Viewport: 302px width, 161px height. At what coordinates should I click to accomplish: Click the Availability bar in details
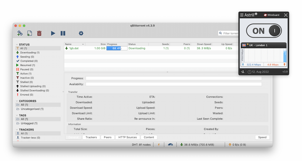pyautogui.click(x=174, y=84)
